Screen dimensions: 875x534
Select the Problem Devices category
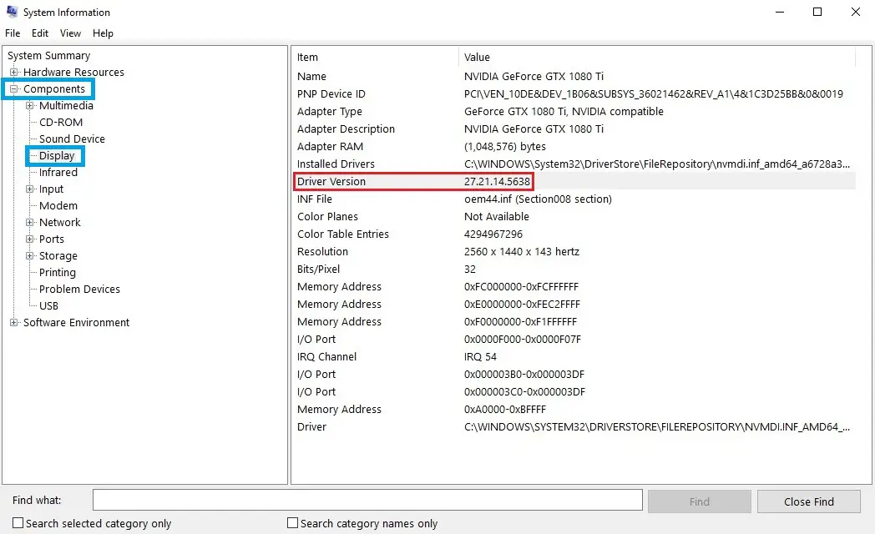pos(78,289)
